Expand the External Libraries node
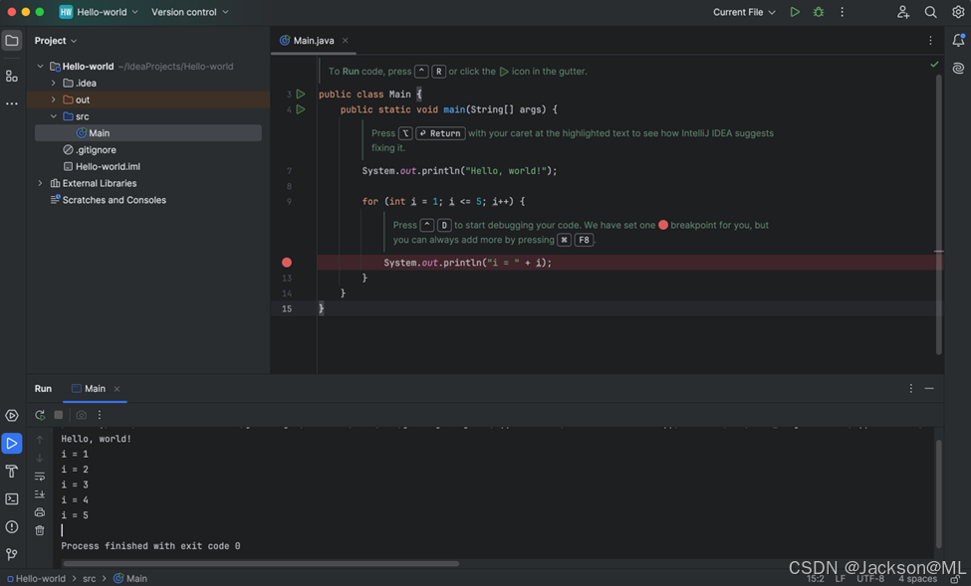The height and width of the screenshot is (586, 971). [x=41, y=183]
